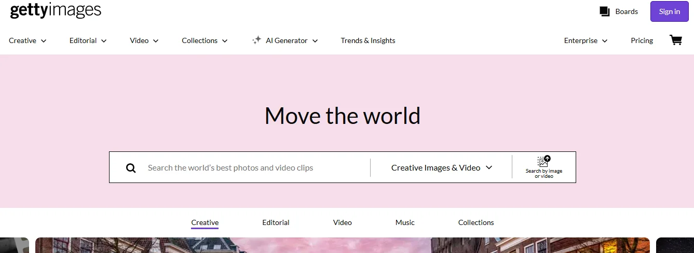Open the Pricing link
The height and width of the screenshot is (253, 694).
click(x=642, y=40)
